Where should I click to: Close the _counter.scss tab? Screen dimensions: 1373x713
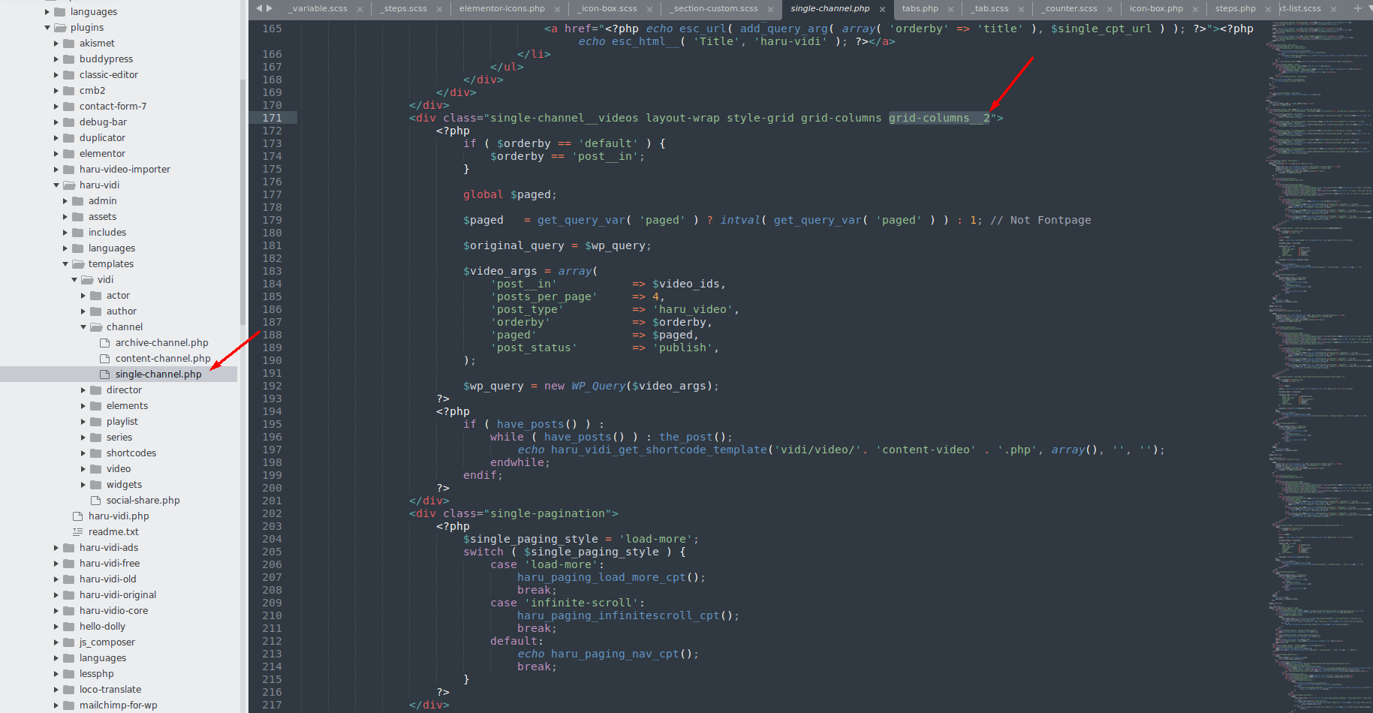tap(1110, 9)
